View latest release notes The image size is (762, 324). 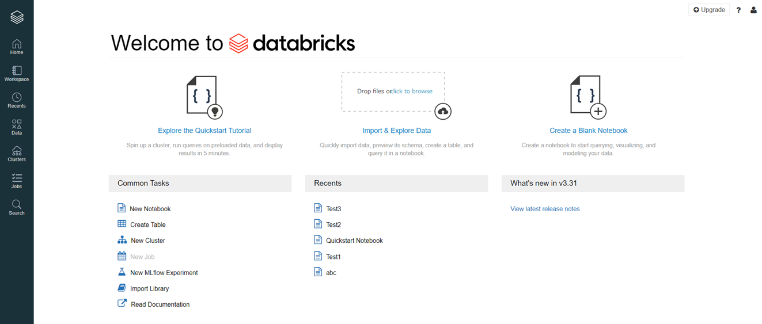[x=545, y=209]
